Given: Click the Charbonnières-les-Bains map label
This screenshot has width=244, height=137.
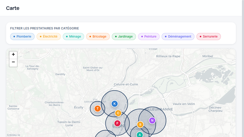Looking at the screenshot, I should coord(54,104).
